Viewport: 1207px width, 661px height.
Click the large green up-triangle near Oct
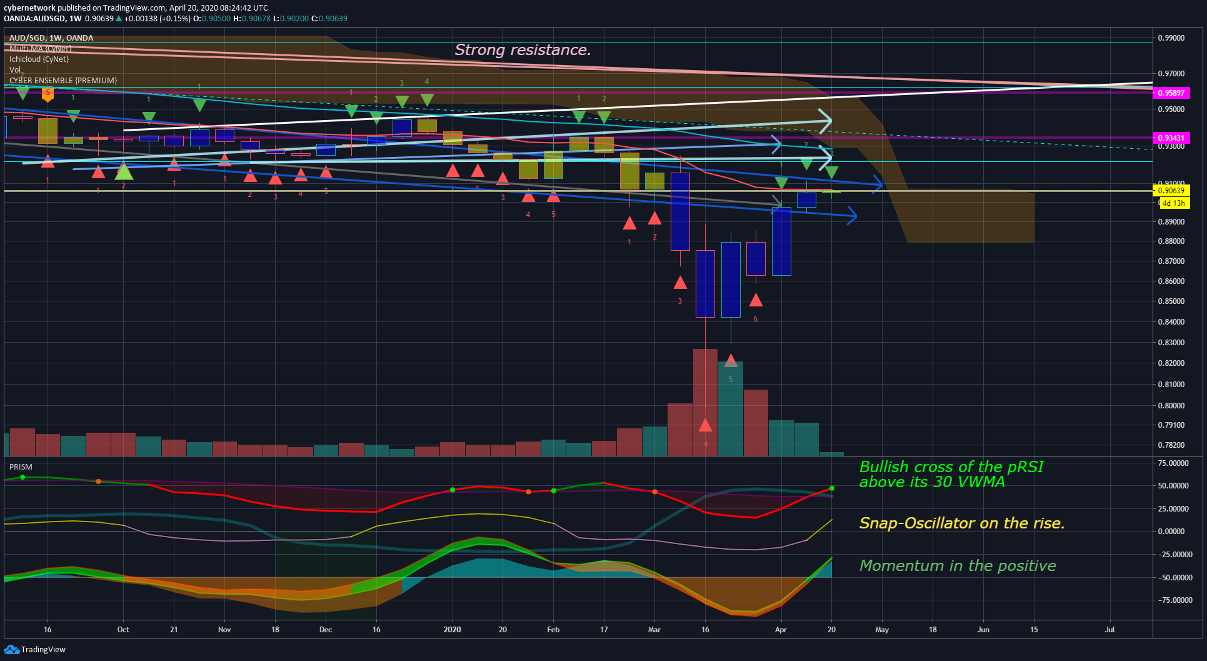point(124,171)
